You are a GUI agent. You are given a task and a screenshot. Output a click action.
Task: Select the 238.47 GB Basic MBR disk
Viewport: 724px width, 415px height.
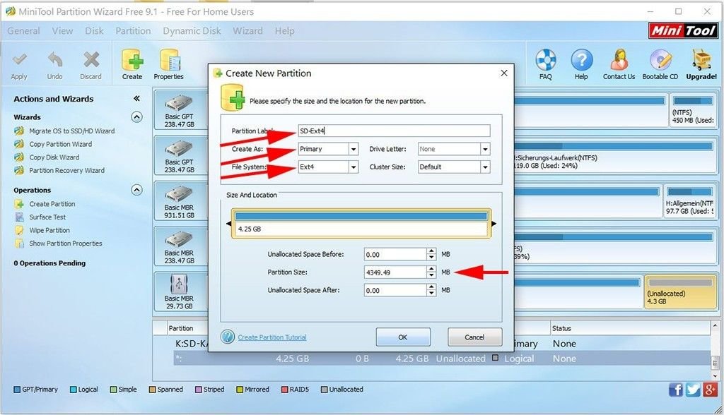pos(180,246)
